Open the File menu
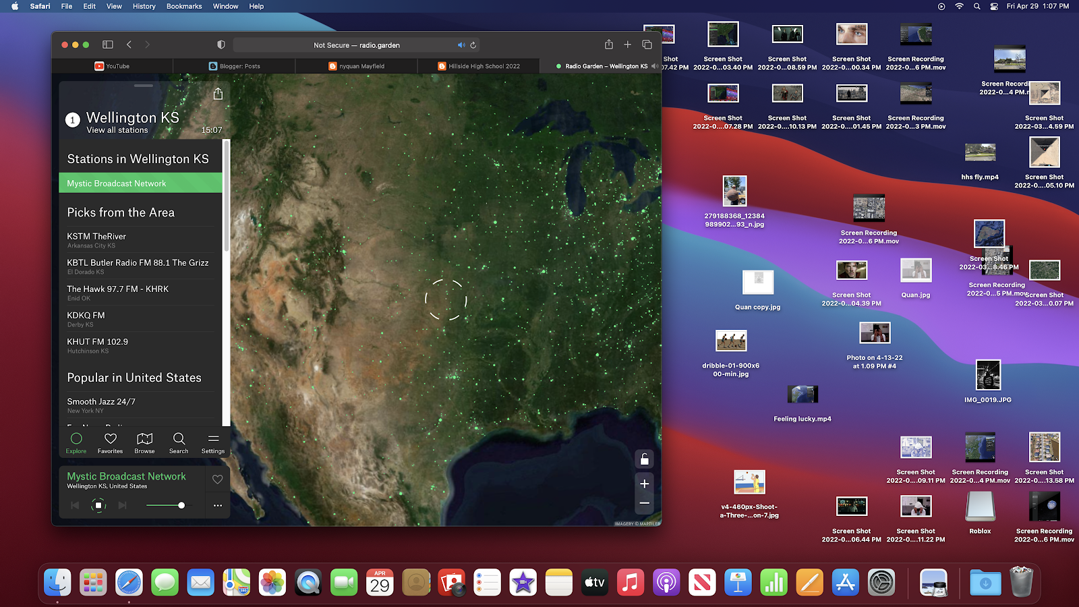 [x=67, y=6]
